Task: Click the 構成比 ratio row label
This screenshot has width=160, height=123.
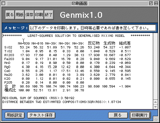Action: pos(10,90)
